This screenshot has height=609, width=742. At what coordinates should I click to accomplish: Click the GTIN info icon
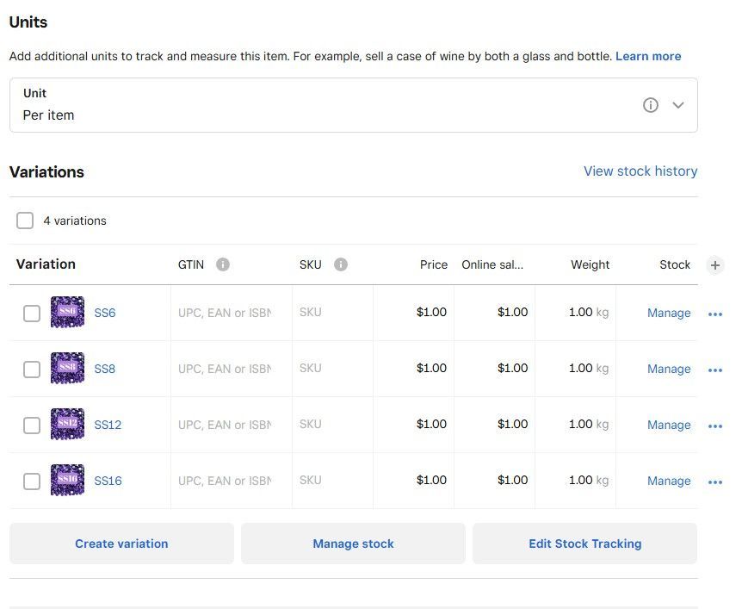223,264
